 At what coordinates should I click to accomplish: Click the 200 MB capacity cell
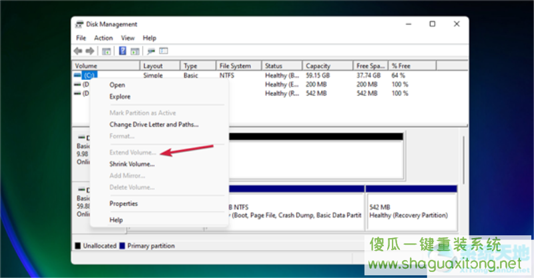[316, 85]
